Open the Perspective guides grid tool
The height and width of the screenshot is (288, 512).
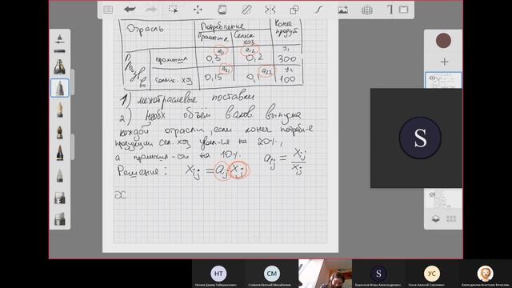pyautogui.click(x=366, y=10)
